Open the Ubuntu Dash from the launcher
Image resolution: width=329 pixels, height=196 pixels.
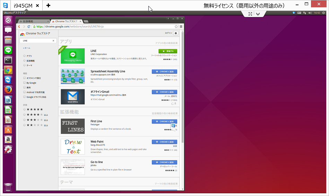click(8, 21)
